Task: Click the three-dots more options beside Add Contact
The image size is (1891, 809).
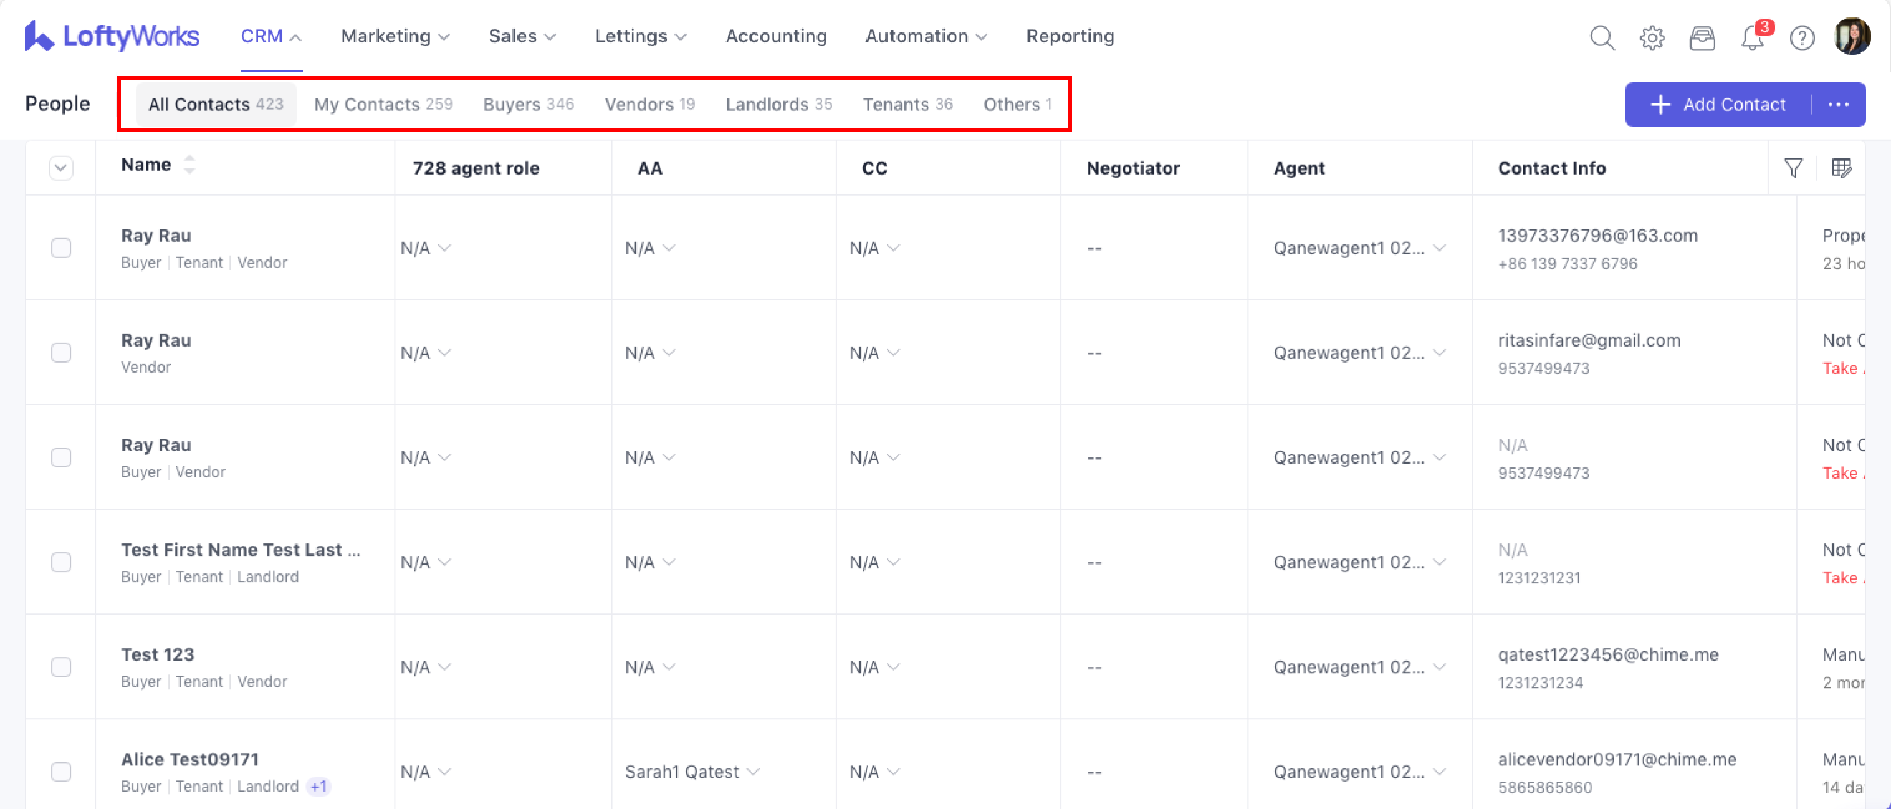Action: pyautogui.click(x=1838, y=104)
